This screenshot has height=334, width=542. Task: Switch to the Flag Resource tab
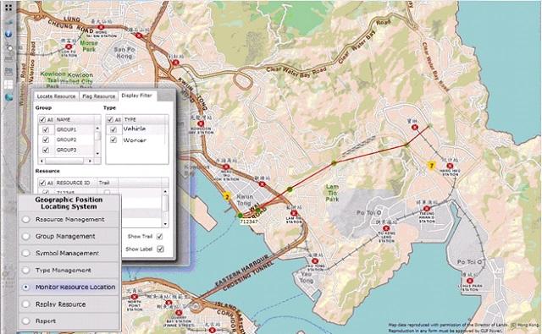coord(98,96)
